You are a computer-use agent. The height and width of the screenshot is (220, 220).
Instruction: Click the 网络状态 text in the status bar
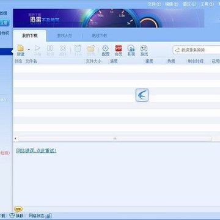pyautogui.click(x=37, y=216)
